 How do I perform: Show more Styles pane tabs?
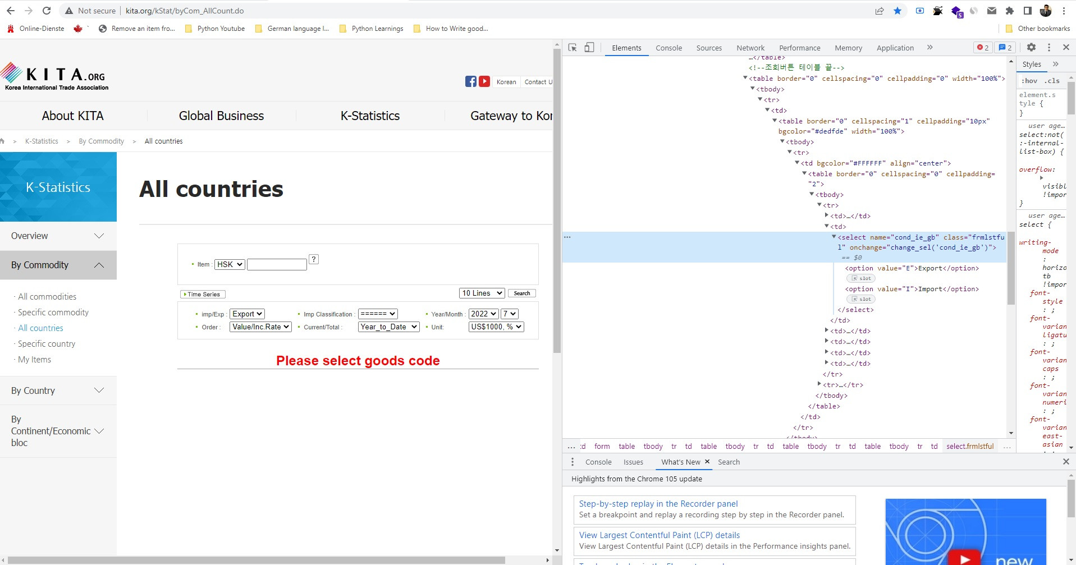(x=1056, y=64)
